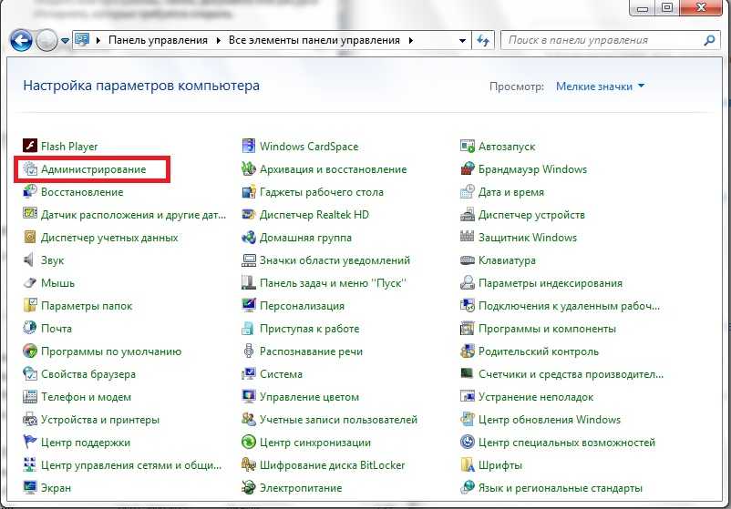
Task: Open Параметры индексирования link
Action: (551, 283)
